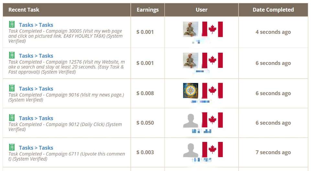Click the green task icon for Campaign 12576

[12, 55]
